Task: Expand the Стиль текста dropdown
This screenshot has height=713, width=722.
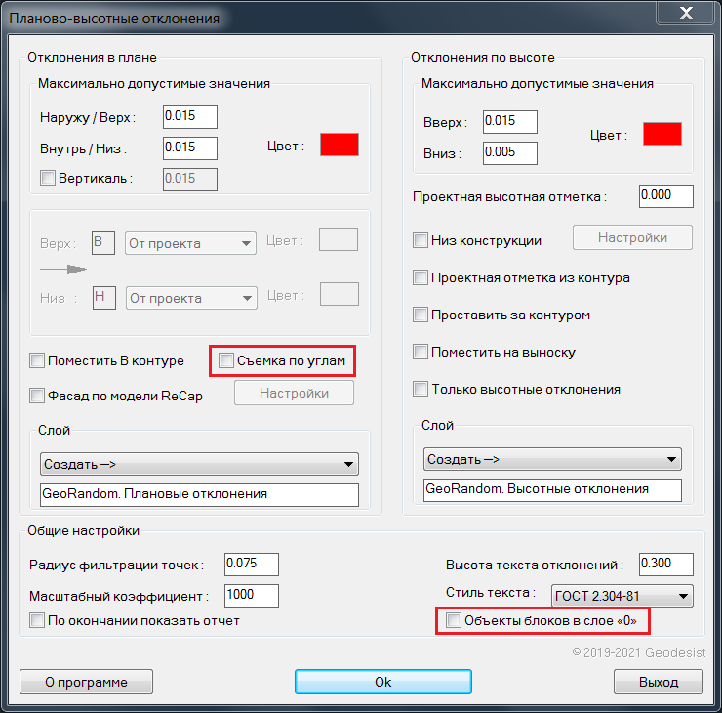Action: 622,595
